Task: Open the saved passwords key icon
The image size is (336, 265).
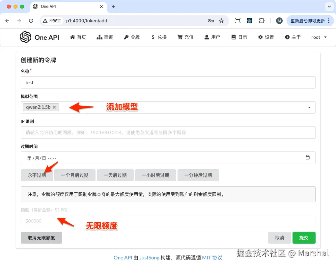Action: pos(210,21)
